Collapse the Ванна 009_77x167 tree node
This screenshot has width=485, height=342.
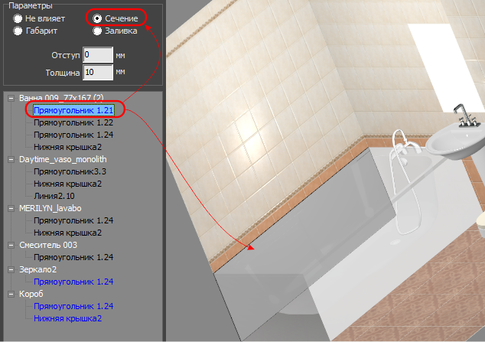(x=11, y=98)
